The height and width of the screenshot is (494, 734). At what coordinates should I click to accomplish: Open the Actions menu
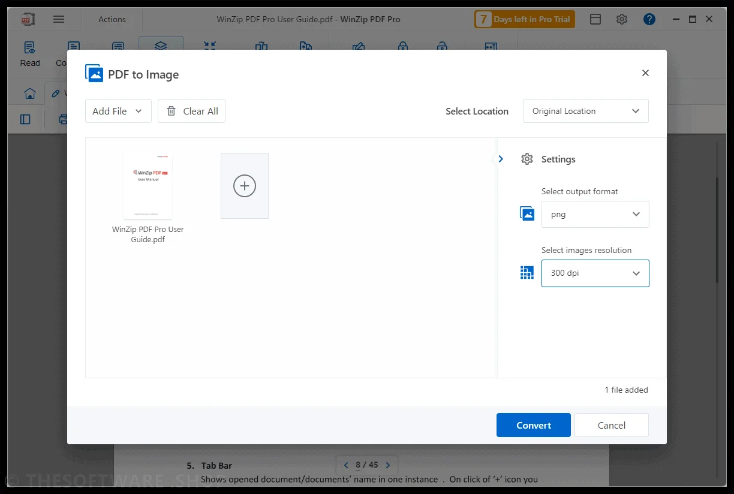(112, 19)
